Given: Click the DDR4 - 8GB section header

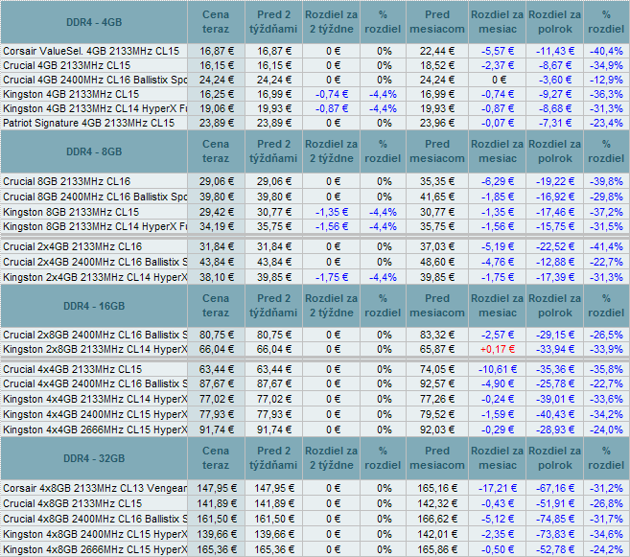Looking at the screenshot, I should pos(94,151).
